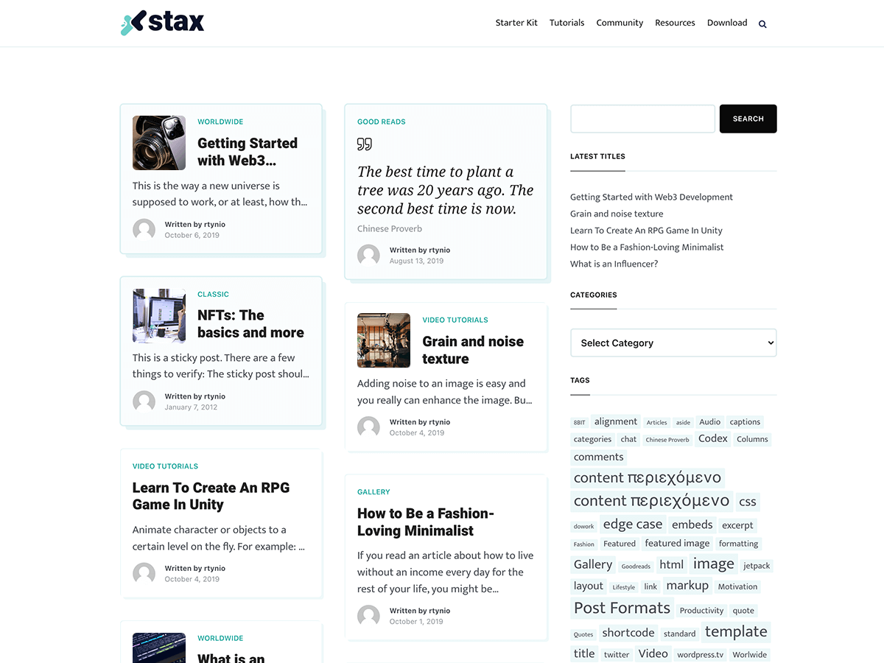Open the Select Category dropdown
The height and width of the screenshot is (663, 884).
tap(673, 343)
